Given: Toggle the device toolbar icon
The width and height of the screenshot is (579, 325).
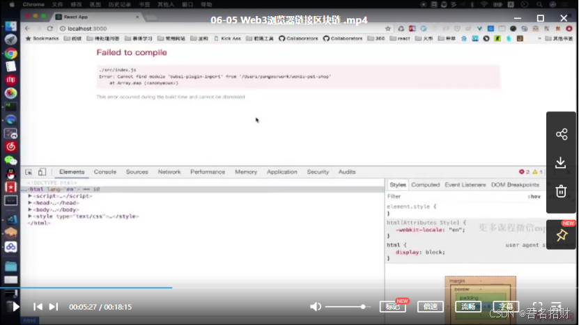Looking at the screenshot, I should [42, 172].
